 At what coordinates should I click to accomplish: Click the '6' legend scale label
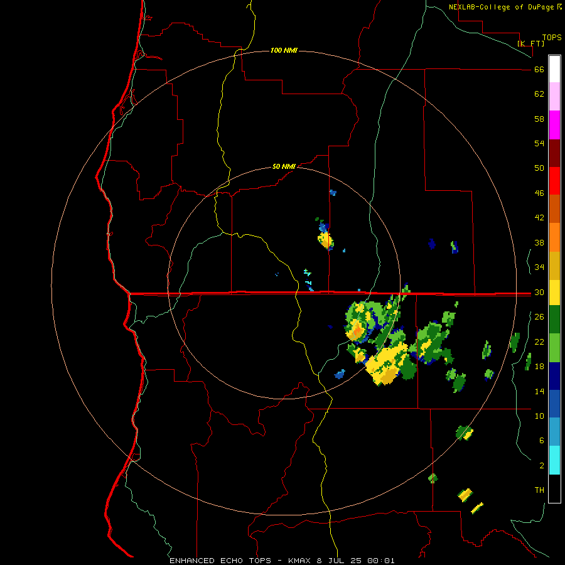542,441
